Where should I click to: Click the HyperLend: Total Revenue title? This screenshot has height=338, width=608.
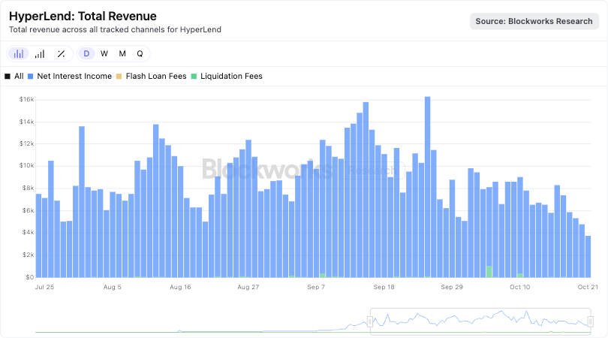click(x=83, y=17)
